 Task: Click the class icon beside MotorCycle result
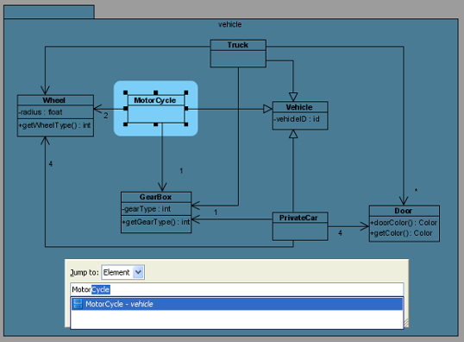(x=78, y=304)
